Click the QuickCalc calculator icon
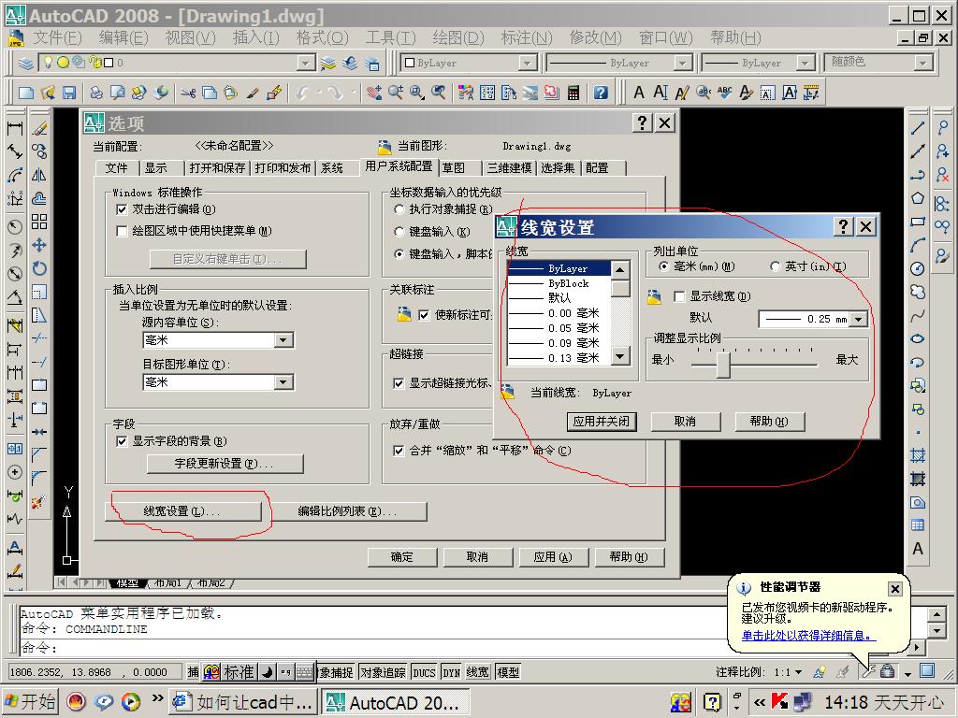Image resolution: width=958 pixels, height=718 pixels. (x=573, y=93)
